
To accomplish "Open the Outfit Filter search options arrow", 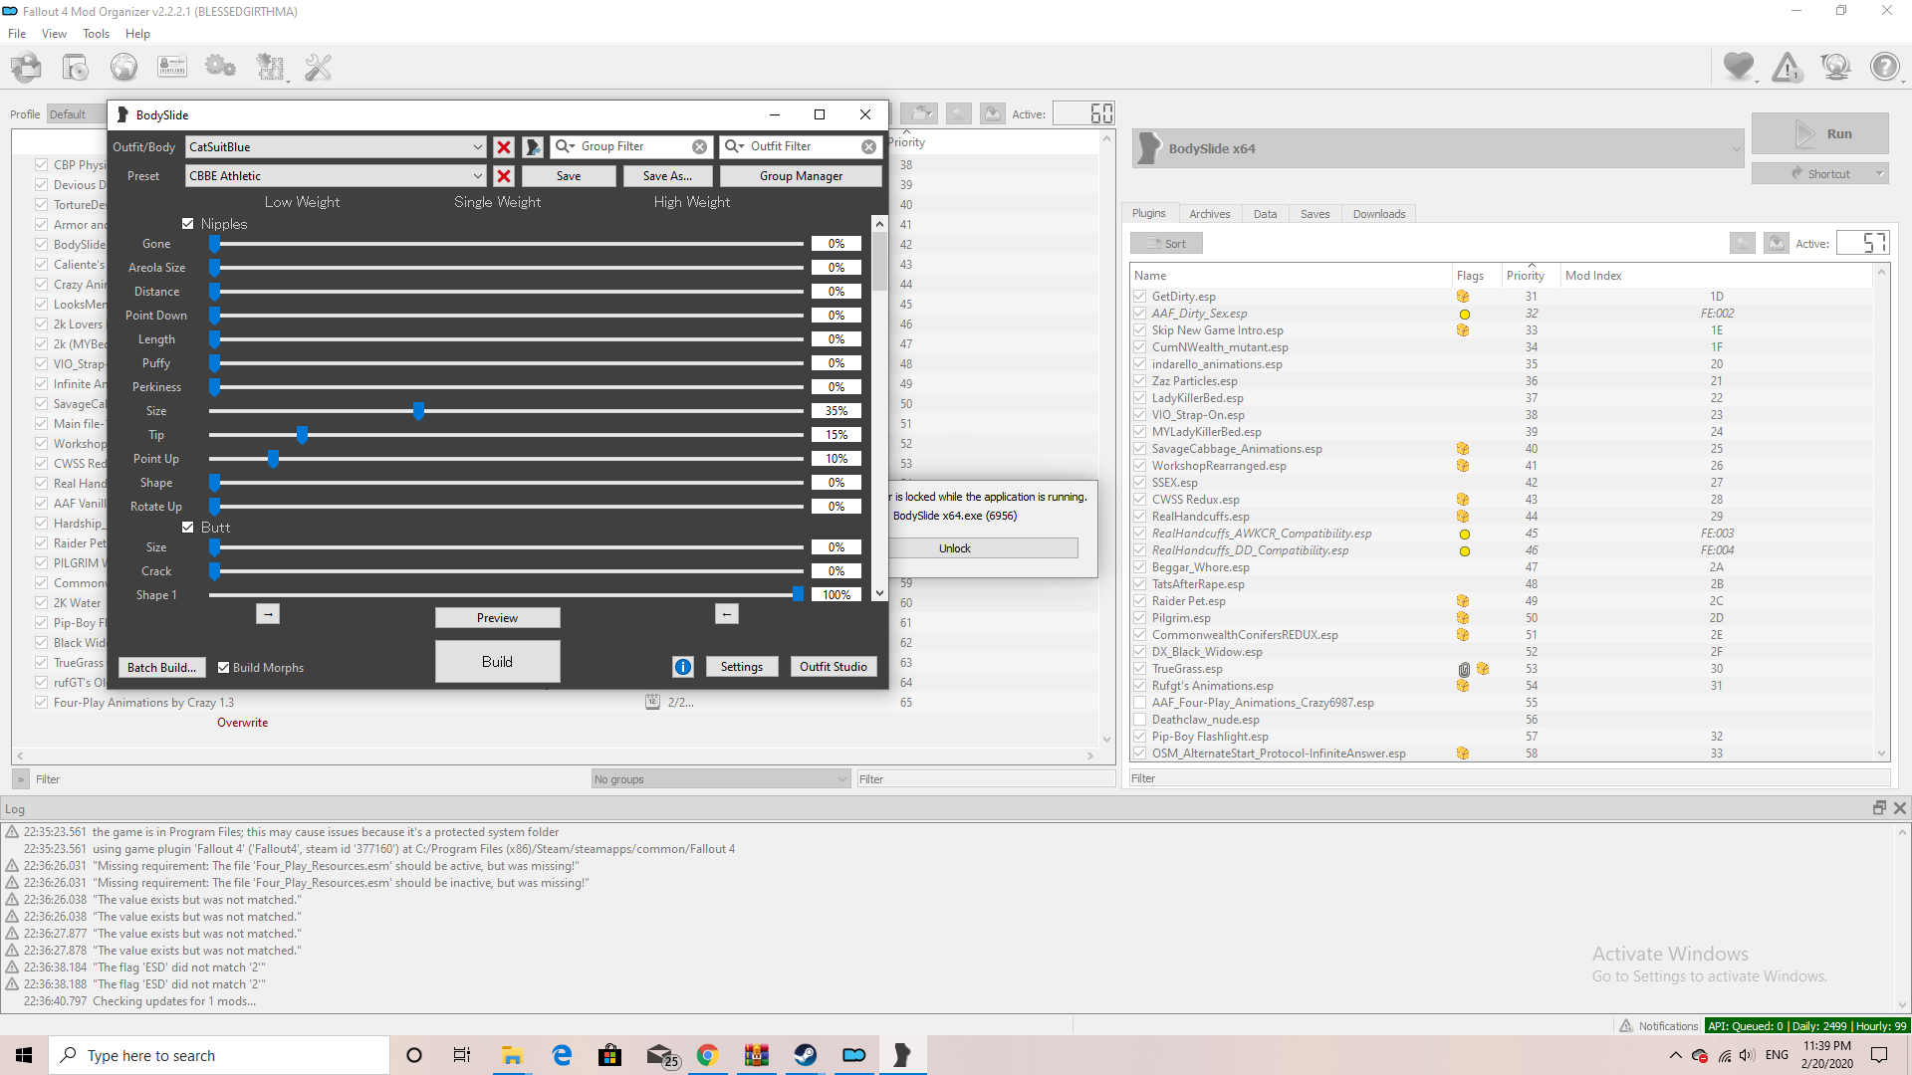I will (735, 146).
